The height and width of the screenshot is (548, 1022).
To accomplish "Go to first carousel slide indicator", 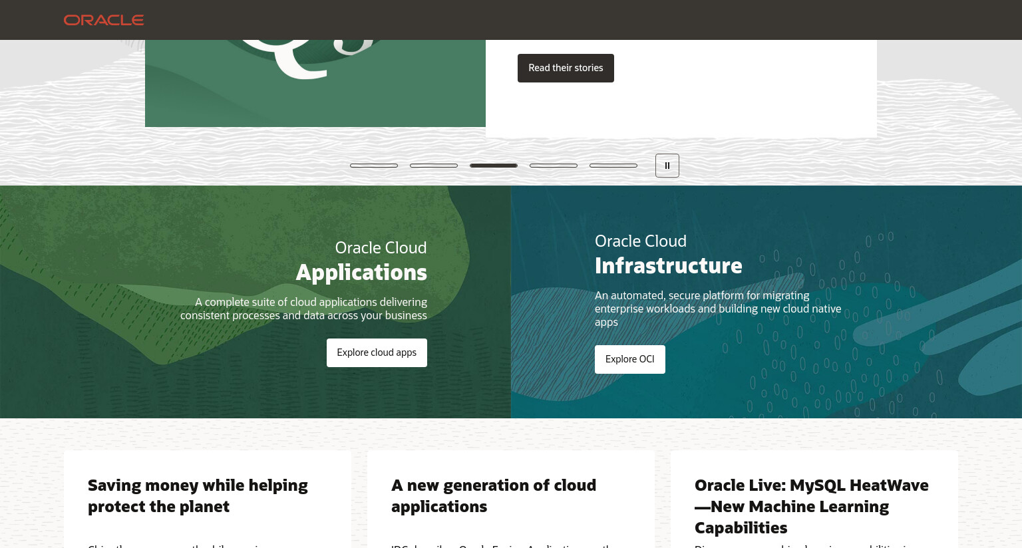I will 374,166.
